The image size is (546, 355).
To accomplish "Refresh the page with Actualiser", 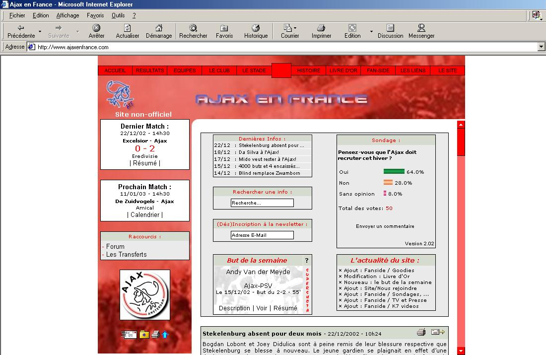I will (128, 31).
